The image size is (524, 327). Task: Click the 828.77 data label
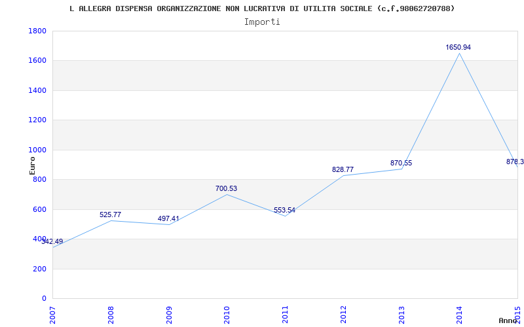(x=343, y=169)
